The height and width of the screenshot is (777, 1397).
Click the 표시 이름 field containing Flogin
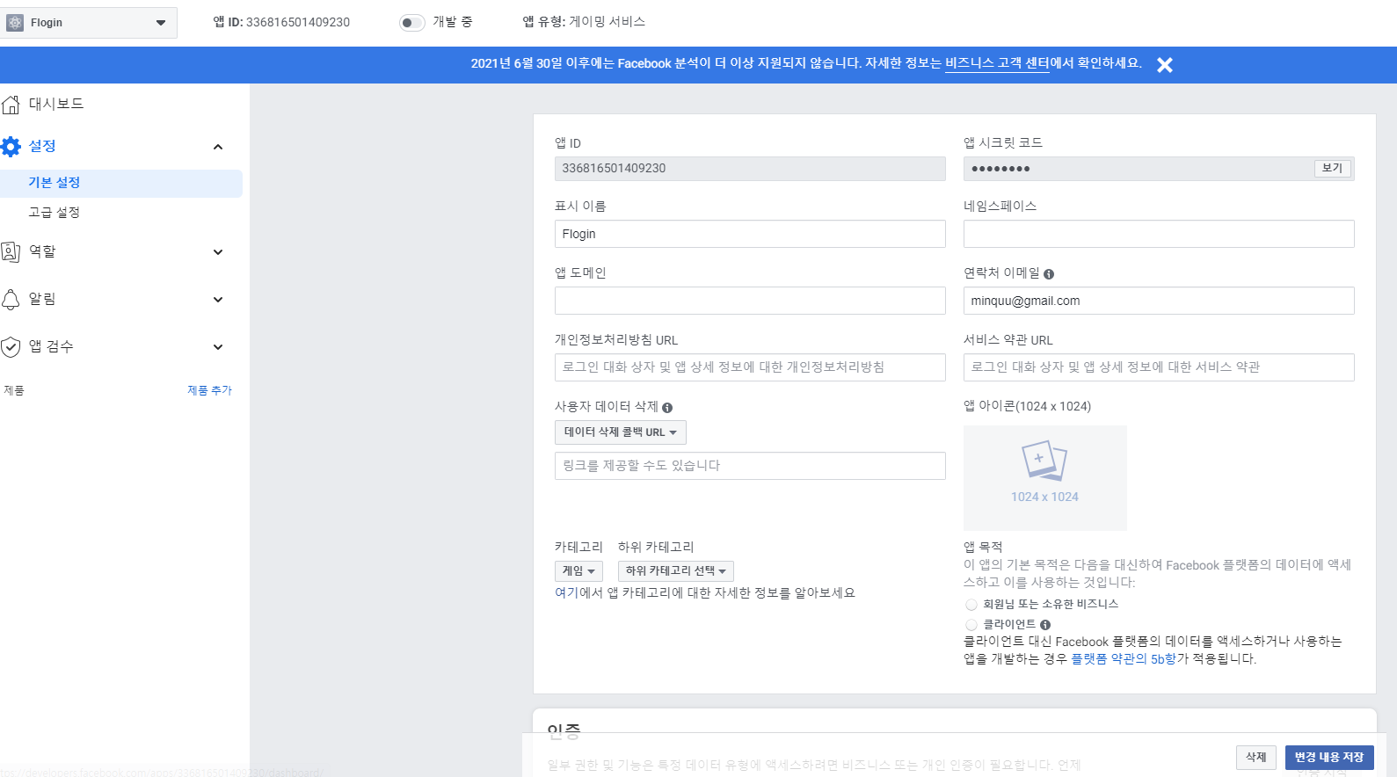tap(750, 234)
